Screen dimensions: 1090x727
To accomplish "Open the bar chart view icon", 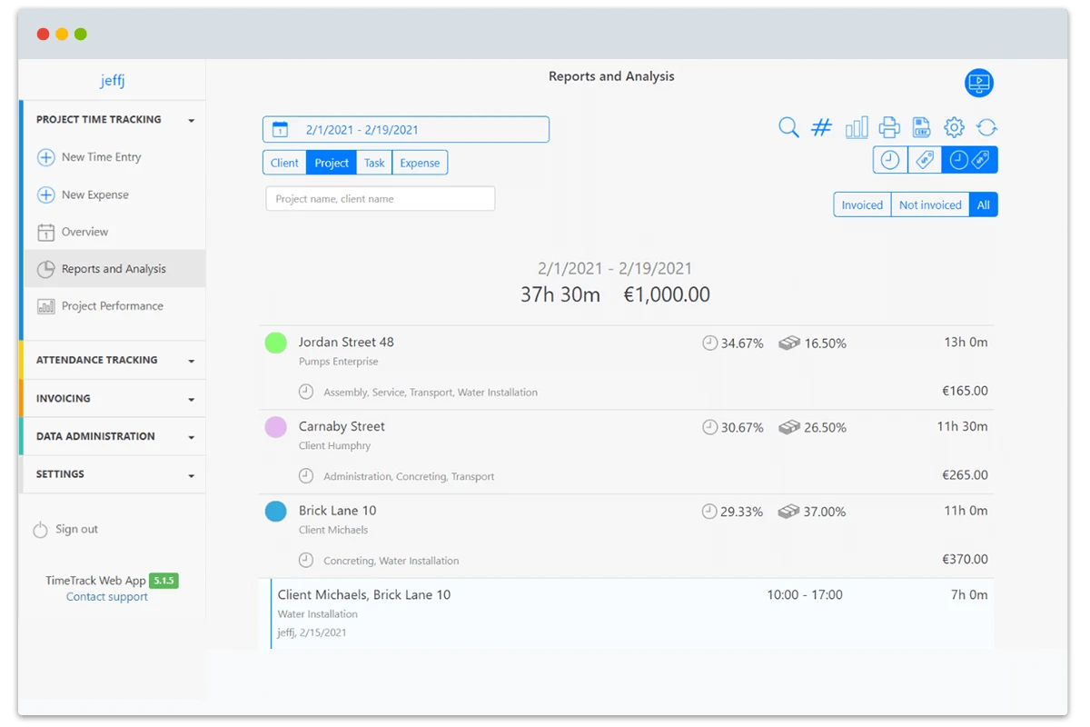I will [x=856, y=128].
